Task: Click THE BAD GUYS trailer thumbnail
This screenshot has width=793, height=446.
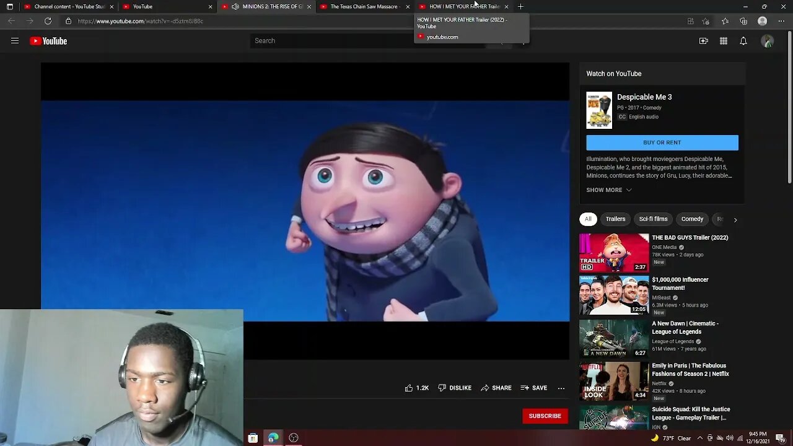Action: (614, 253)
